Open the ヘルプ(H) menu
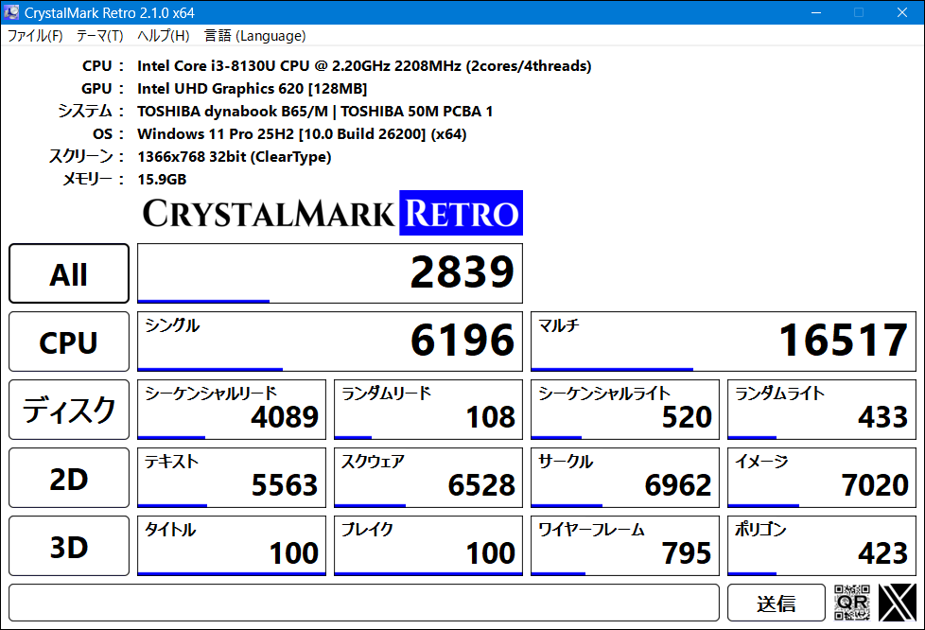 click(x=164, y=36)
